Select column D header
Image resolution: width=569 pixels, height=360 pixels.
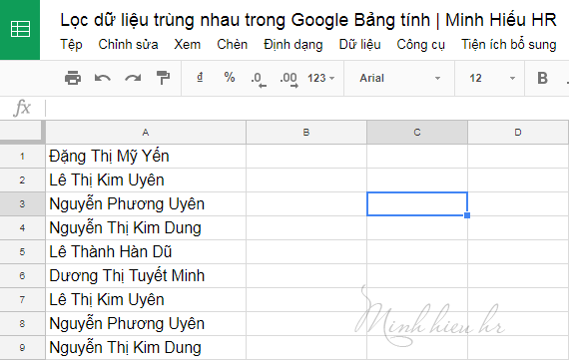pos(518,133)
